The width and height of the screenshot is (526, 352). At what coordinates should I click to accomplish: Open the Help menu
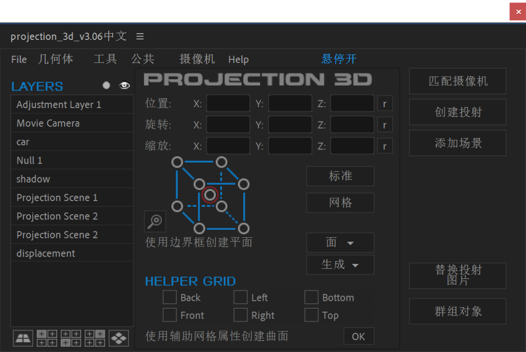click(x=239, y=59)
